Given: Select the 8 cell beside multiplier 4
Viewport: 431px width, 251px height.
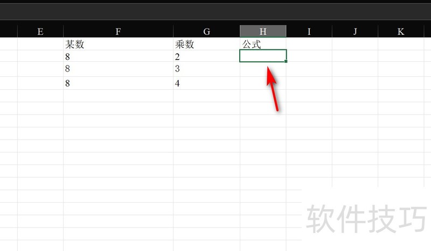Looking at the screenshot, I should [x=118, y=83].
